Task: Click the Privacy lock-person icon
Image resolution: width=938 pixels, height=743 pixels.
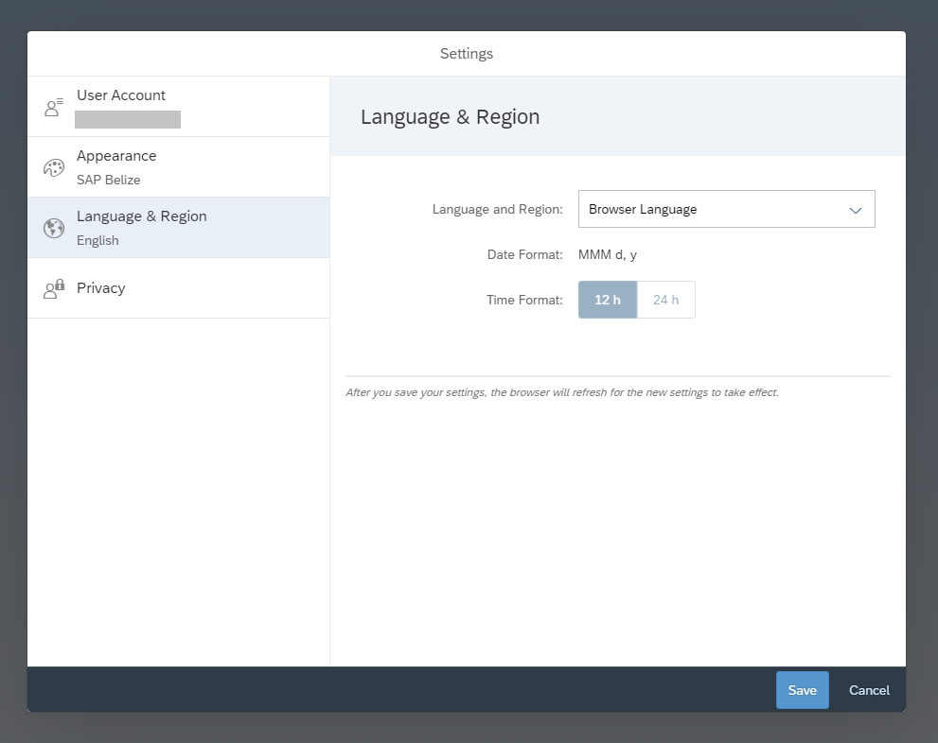Action: click(x=54, y=288)
